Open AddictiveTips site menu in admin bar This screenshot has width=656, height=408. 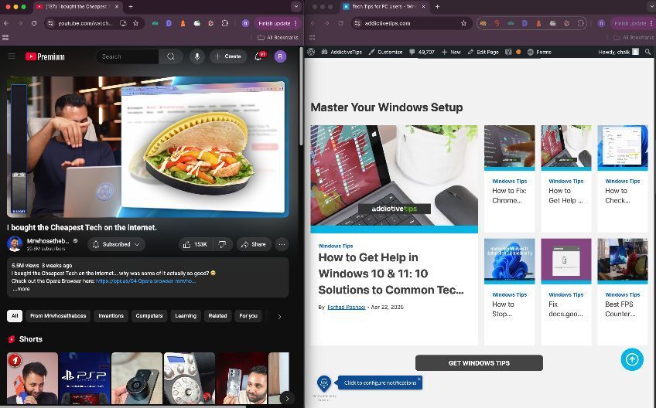[x=341, y=52]
